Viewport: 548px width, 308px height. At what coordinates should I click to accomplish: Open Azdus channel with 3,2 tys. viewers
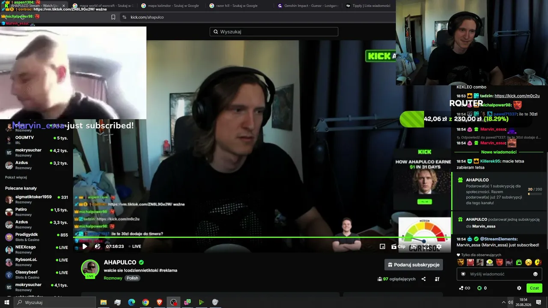pyautogui.click(x=36, y=165)
